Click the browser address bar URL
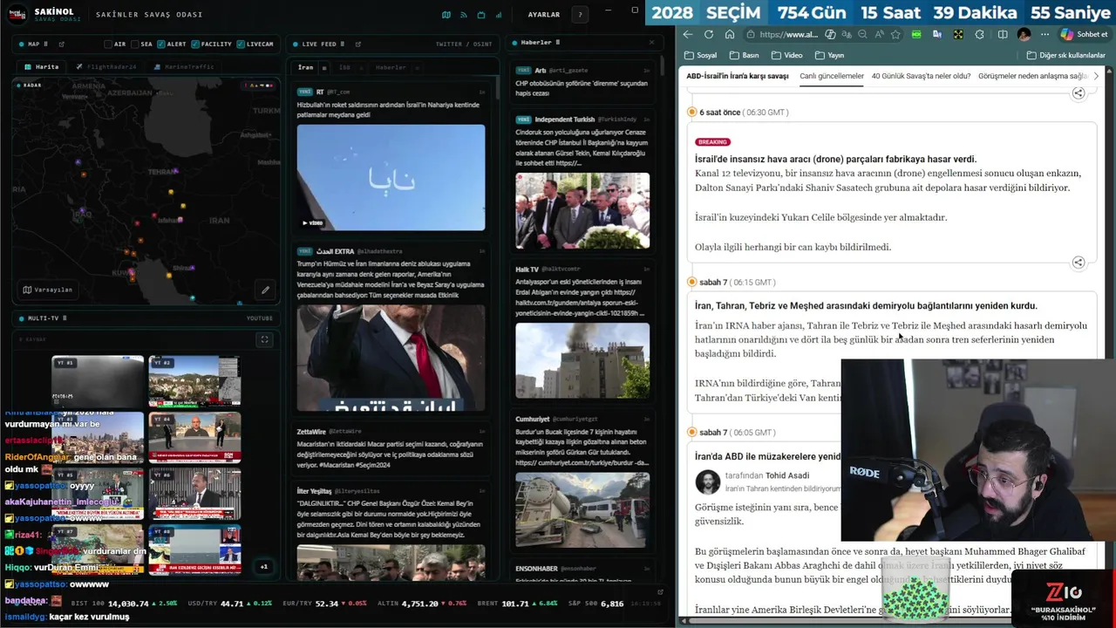The image size is (1116, 628). tap(788, 35)
